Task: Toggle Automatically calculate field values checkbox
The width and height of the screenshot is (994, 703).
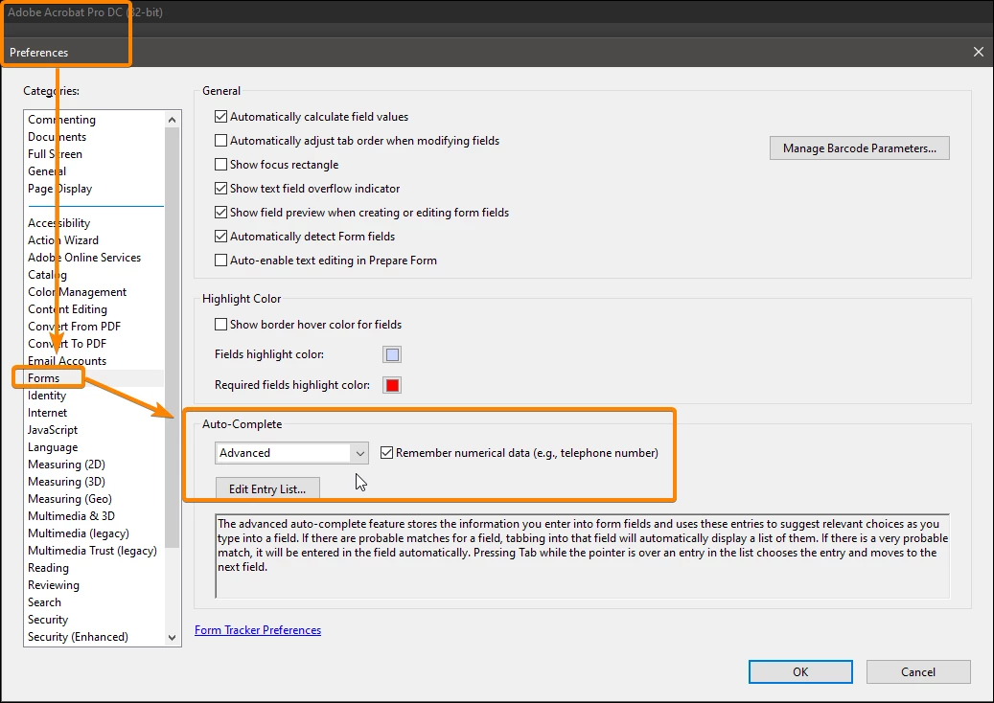Action: click(x=220, y=117)
